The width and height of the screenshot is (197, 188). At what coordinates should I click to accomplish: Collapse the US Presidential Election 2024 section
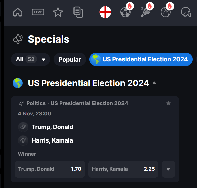click(154, 83)
